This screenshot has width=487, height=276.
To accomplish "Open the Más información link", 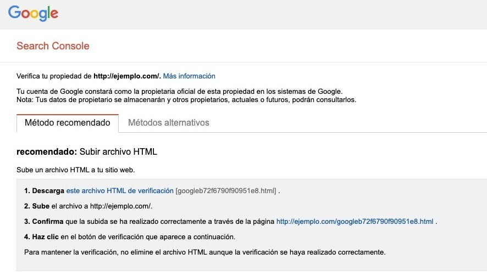I will [x=189, y=76].
